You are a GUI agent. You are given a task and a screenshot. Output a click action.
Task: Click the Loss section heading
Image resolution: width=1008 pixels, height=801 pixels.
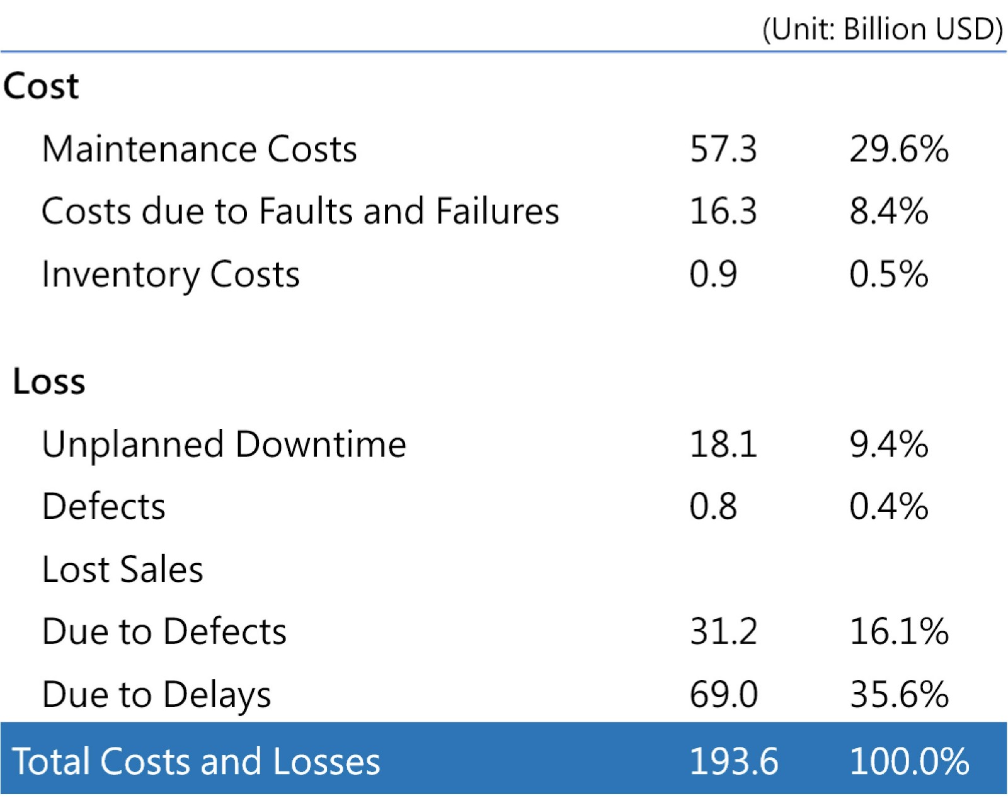coord(49,382)
